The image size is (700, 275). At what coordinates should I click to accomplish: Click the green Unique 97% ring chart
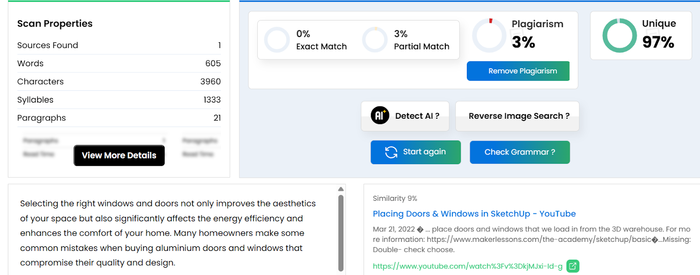pyautogui.click(x=619, y=35)
